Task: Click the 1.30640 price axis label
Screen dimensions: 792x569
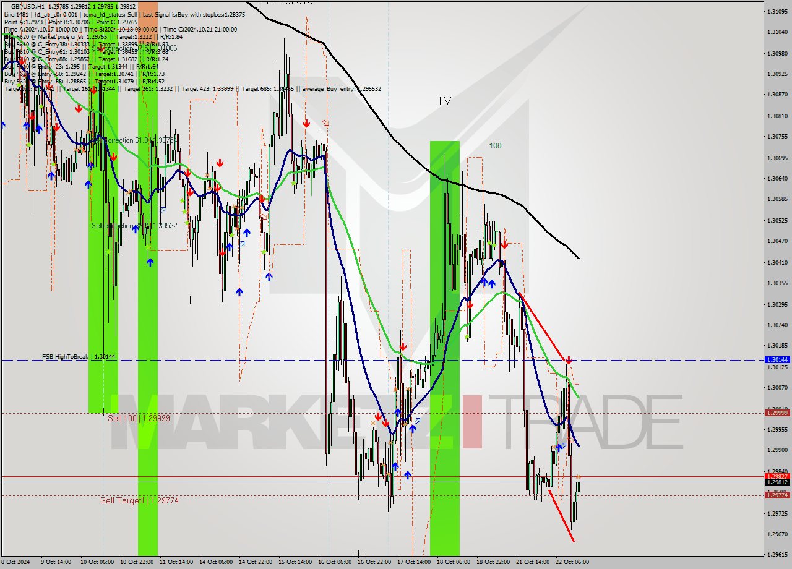Action: [777, 178]
